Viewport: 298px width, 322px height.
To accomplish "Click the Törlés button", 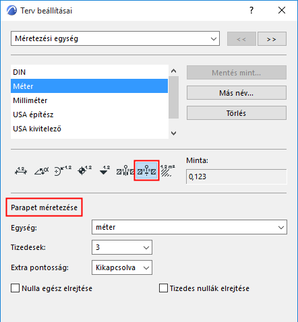I will [x=237, y=113].
